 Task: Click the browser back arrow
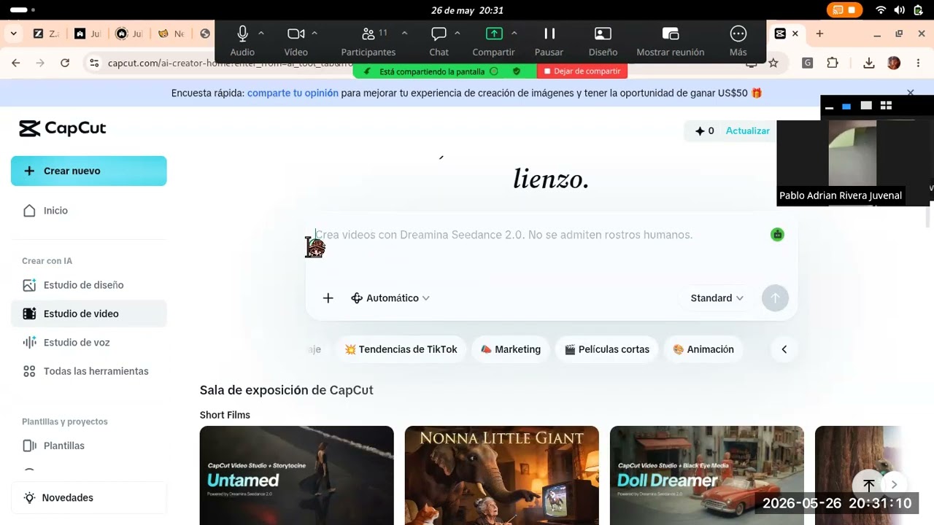pos(16,63)
